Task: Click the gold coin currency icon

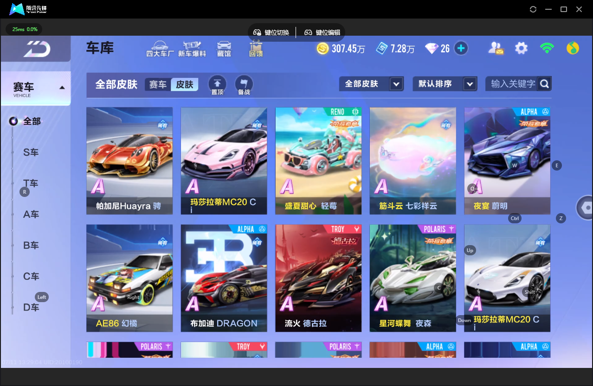Action: coord(323,48)
